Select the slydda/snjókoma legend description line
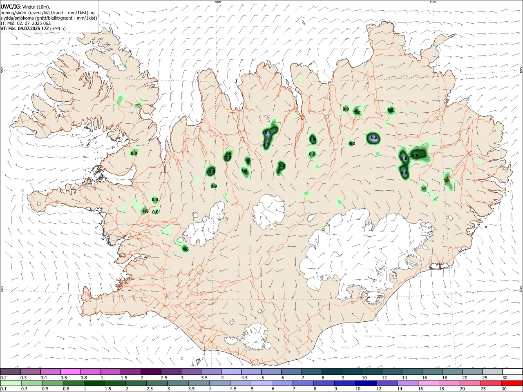523x392 pixels. [x=49, y=18]
